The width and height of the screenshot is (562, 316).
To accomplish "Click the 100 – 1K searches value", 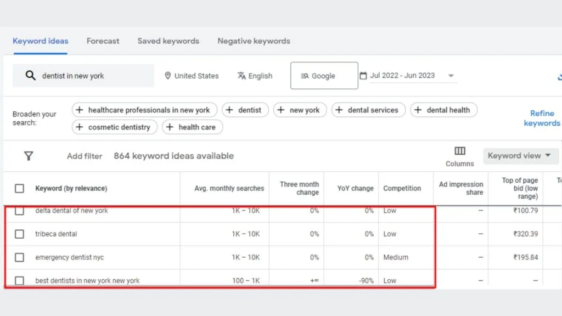I will pyautogui.click(x=246, y=280).
